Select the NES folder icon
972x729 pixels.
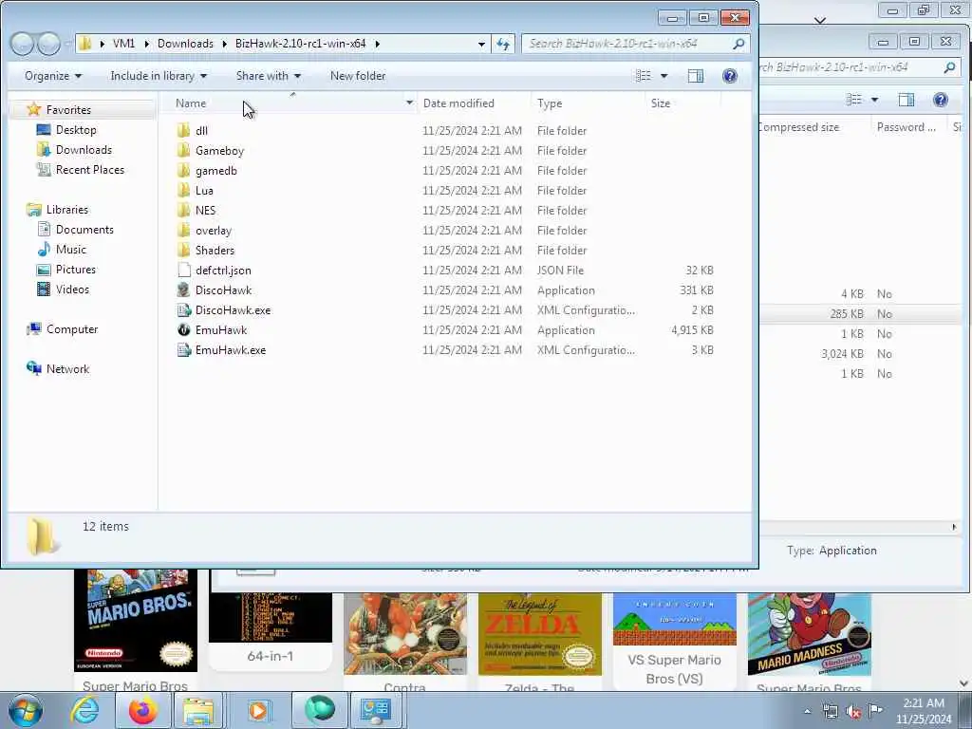coord(183,210)
